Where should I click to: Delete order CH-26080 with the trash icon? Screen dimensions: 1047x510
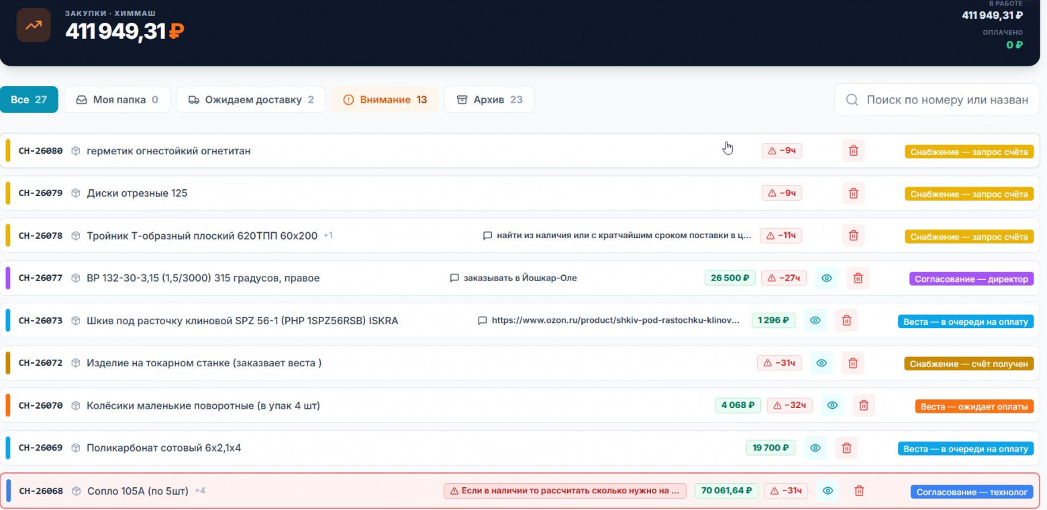click(853, 151)
